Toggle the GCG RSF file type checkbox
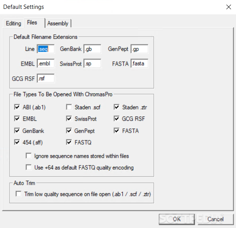 (116, 118)
